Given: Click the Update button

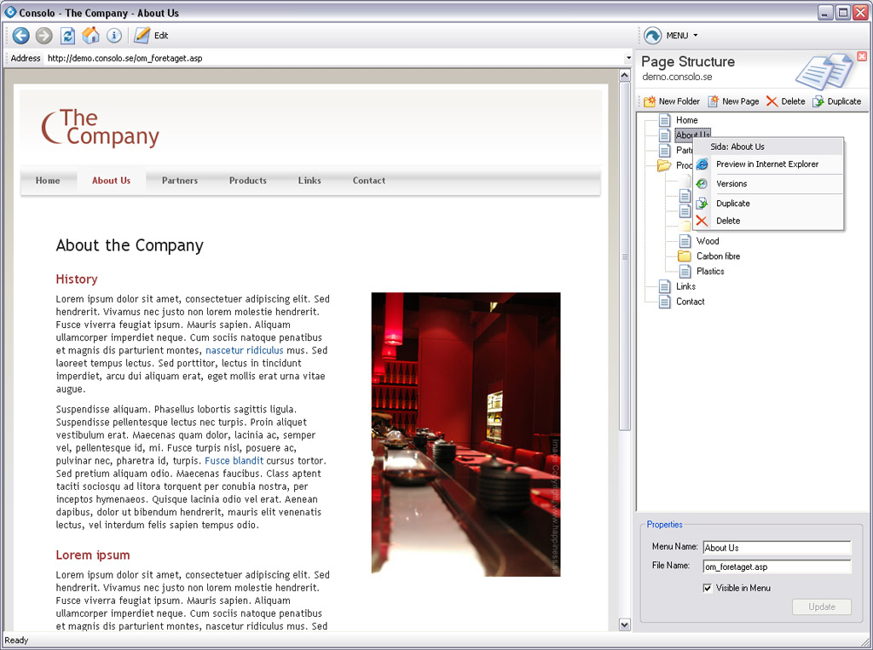Looking at the screenshot, I should coord(822,607).
